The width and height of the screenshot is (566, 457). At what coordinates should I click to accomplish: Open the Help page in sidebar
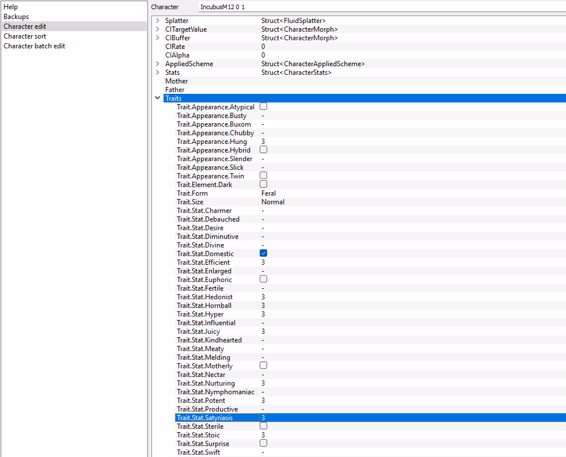[x=11, y=7]
